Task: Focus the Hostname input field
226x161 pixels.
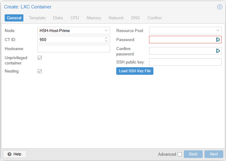Action: coord(74,49)
